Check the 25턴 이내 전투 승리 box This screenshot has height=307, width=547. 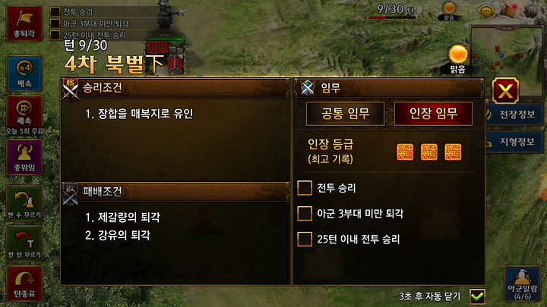305,239
